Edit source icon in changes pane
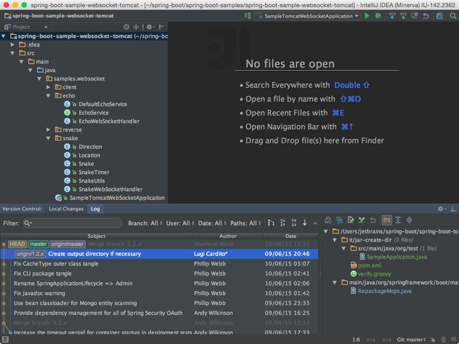The height and width of the screenshot is (344, 459). click(x=351, y=220)
